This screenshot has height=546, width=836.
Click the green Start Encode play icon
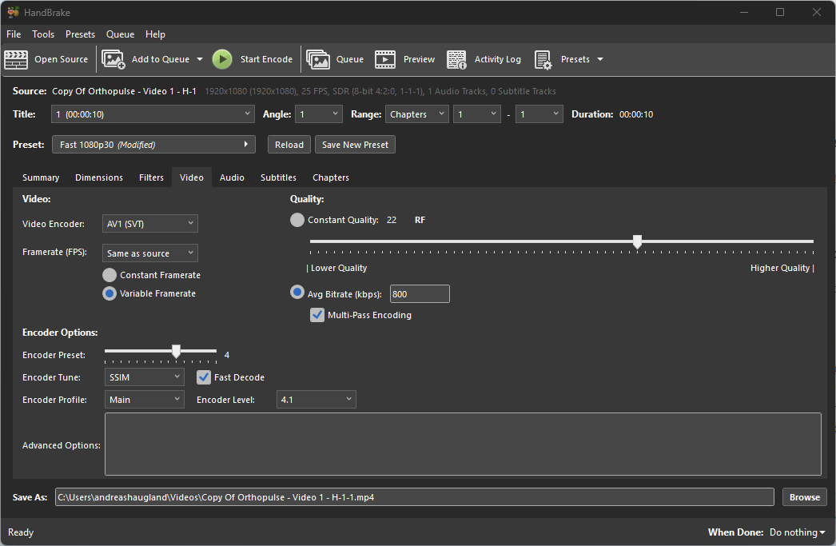click(x=222, y=59)
